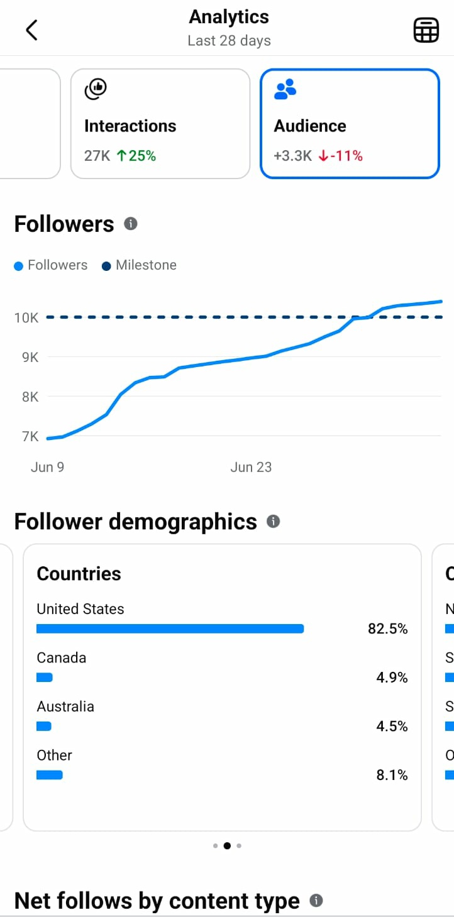Click the United States percentage bar
454x917 pixels.
(x=170, y=629)
